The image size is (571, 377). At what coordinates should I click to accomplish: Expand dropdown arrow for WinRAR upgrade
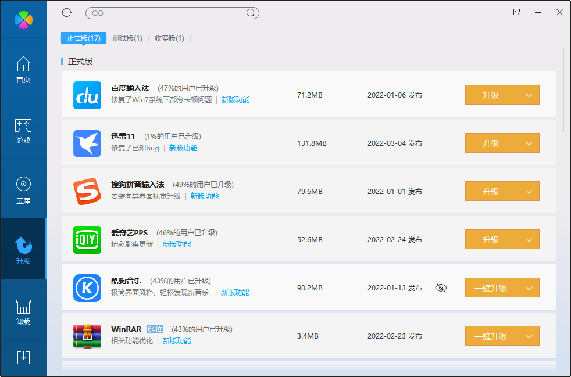pyautogui.click(x=529, y=336)
